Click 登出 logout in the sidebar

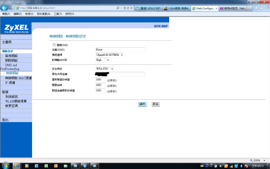[x=5, y=120]
